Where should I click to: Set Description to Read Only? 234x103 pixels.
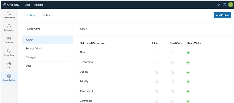click(x=172, y=62)
